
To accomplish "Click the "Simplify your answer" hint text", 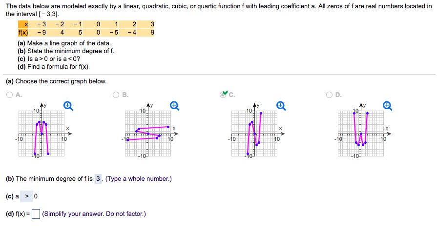I will click(93, 214).
